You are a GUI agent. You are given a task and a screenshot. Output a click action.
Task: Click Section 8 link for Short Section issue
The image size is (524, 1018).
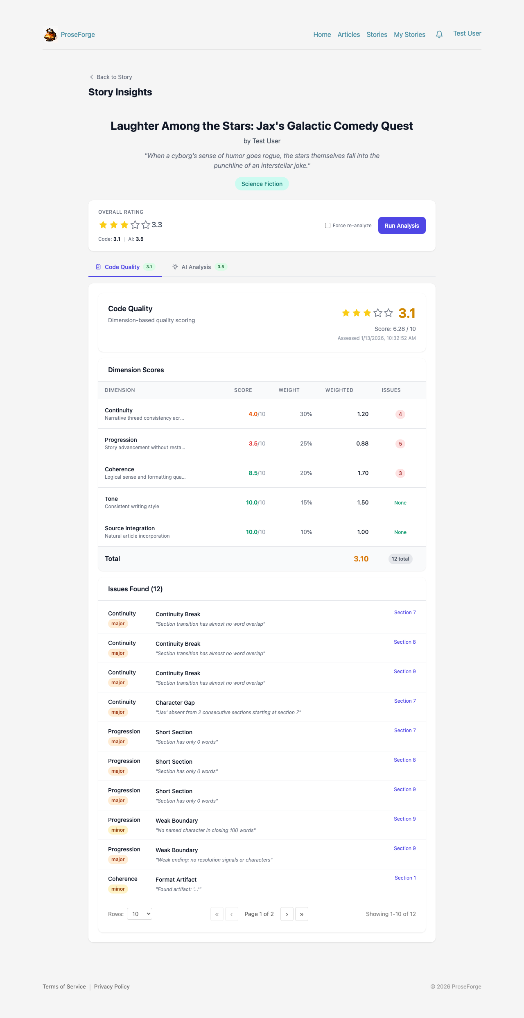[x=404, y=760]
